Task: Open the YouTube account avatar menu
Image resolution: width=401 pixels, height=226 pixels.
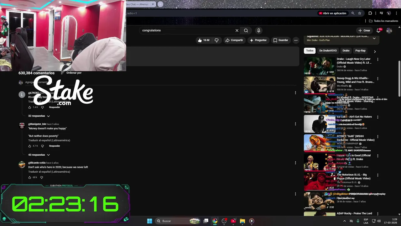Action: tap(389, 30)
